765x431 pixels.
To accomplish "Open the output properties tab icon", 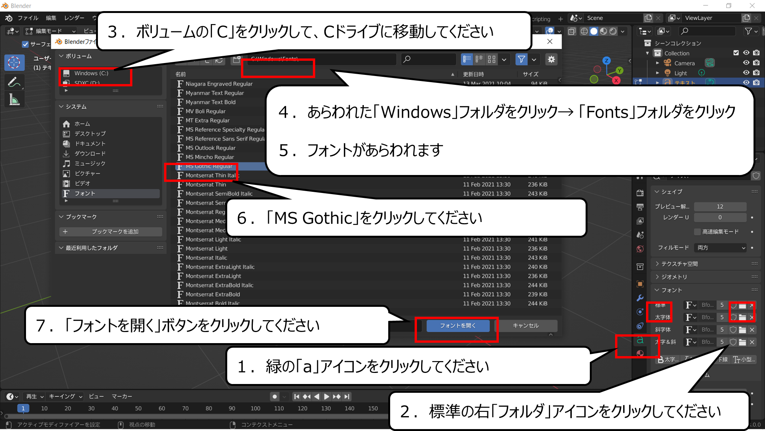I will (640, 207).
